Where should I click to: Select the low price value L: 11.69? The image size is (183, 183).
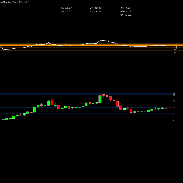[96, 12]
